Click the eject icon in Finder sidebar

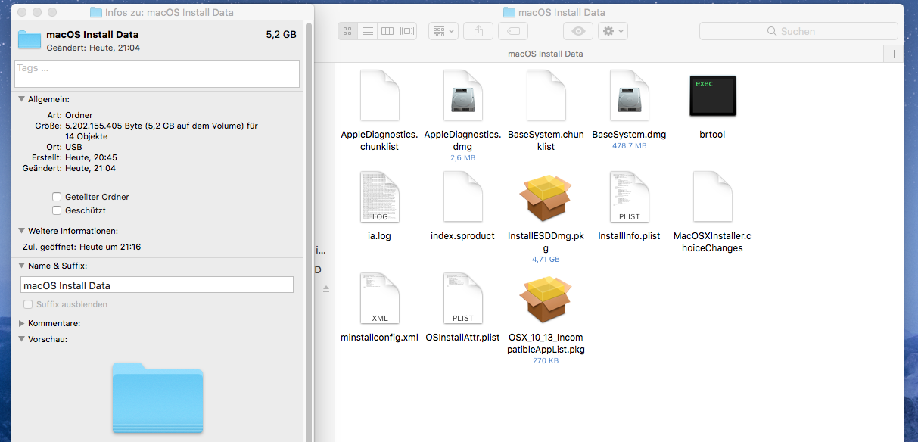(326, 289)
